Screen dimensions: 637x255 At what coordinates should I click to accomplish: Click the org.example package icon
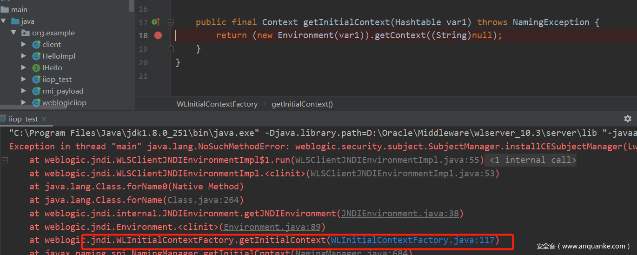(26, 33)
